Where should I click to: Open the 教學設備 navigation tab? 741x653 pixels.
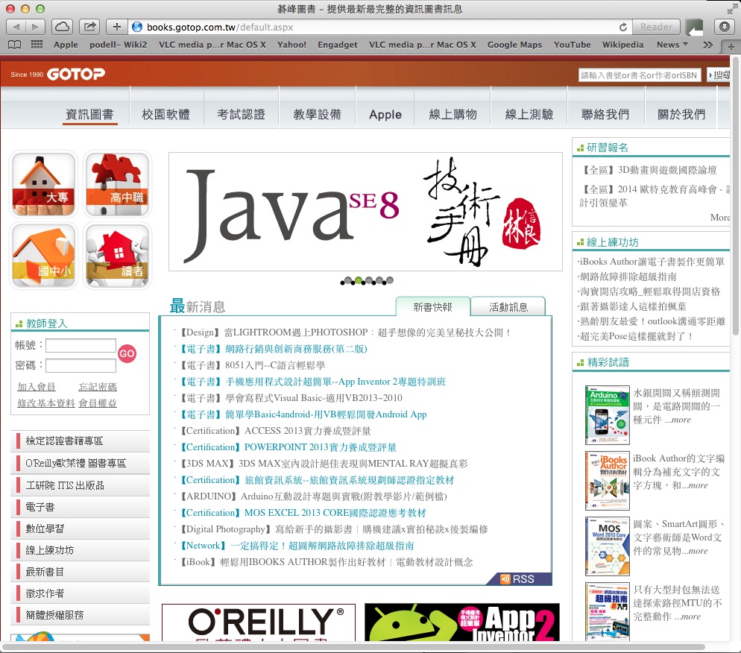pos(317,114)
